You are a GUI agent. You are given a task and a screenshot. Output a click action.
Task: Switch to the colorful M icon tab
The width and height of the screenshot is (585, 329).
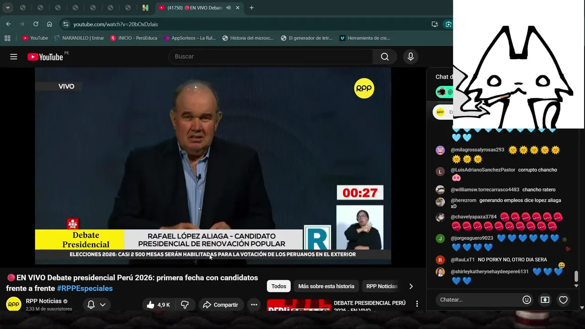145,8
